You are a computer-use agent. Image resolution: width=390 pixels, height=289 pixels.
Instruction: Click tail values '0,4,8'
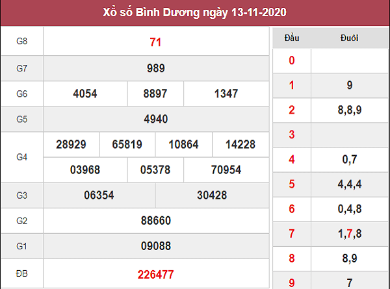coord(350,208)
